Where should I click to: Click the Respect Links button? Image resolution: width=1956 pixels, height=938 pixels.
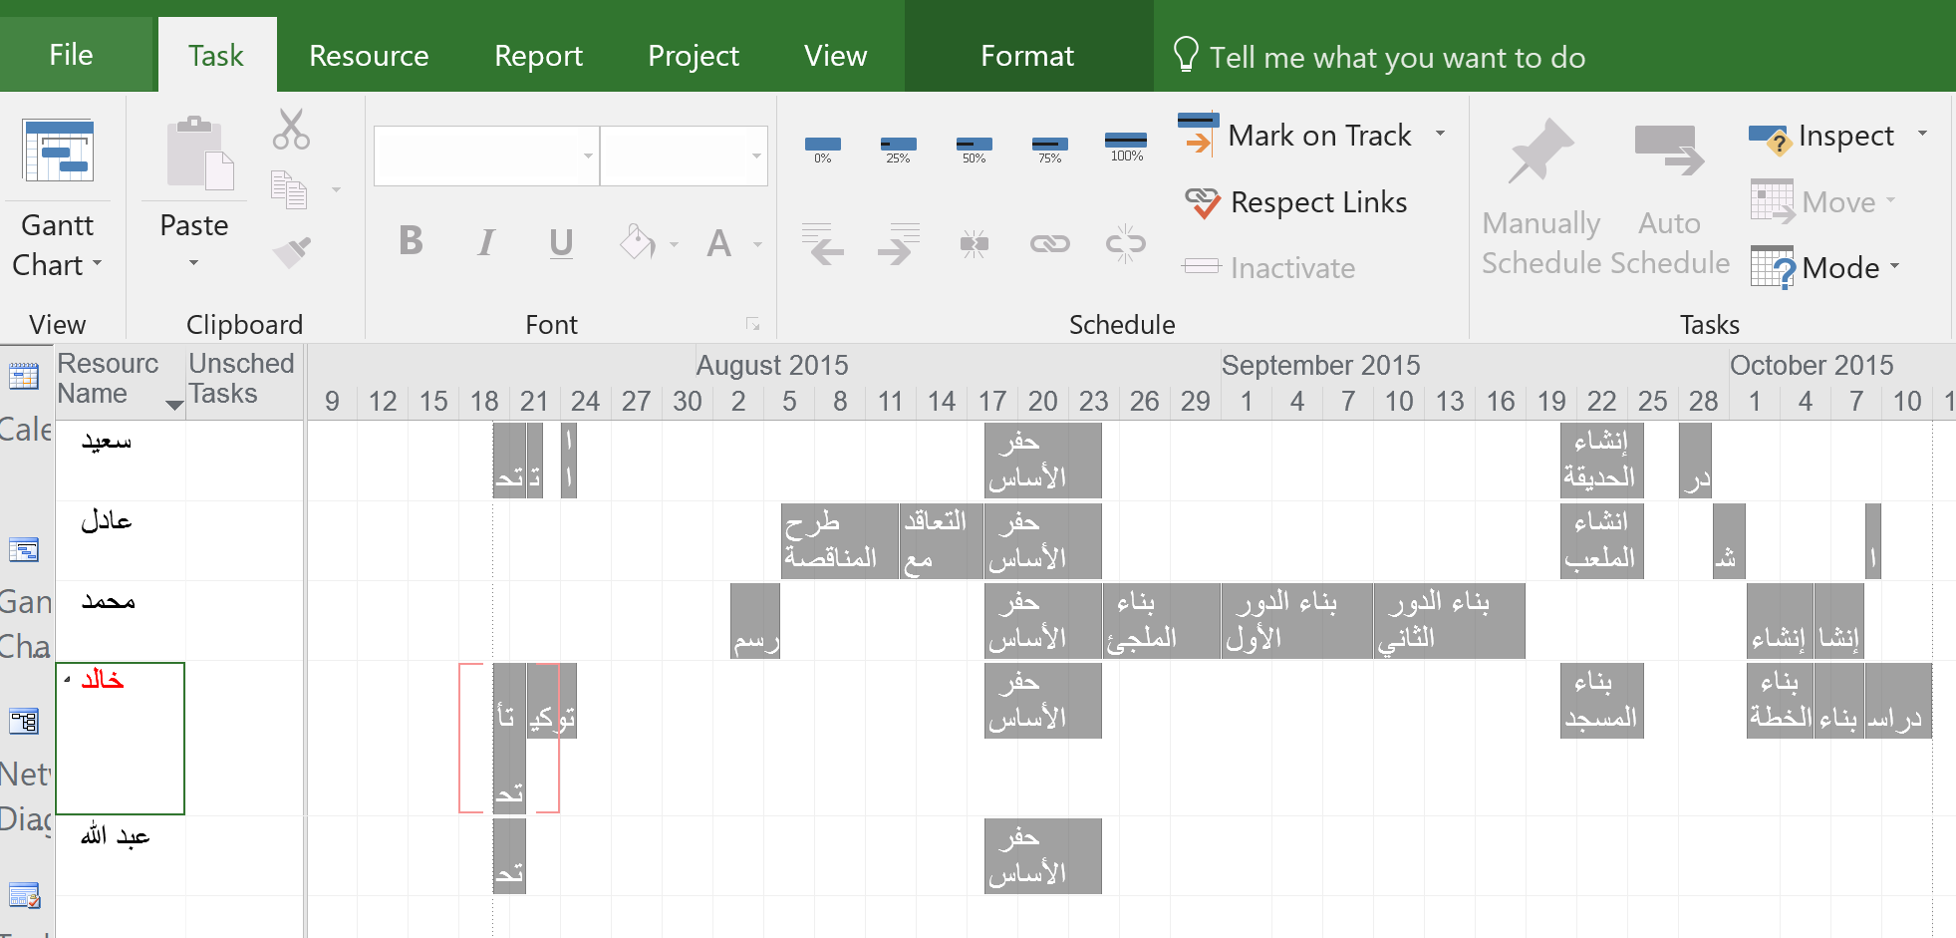click(1297, 202)
